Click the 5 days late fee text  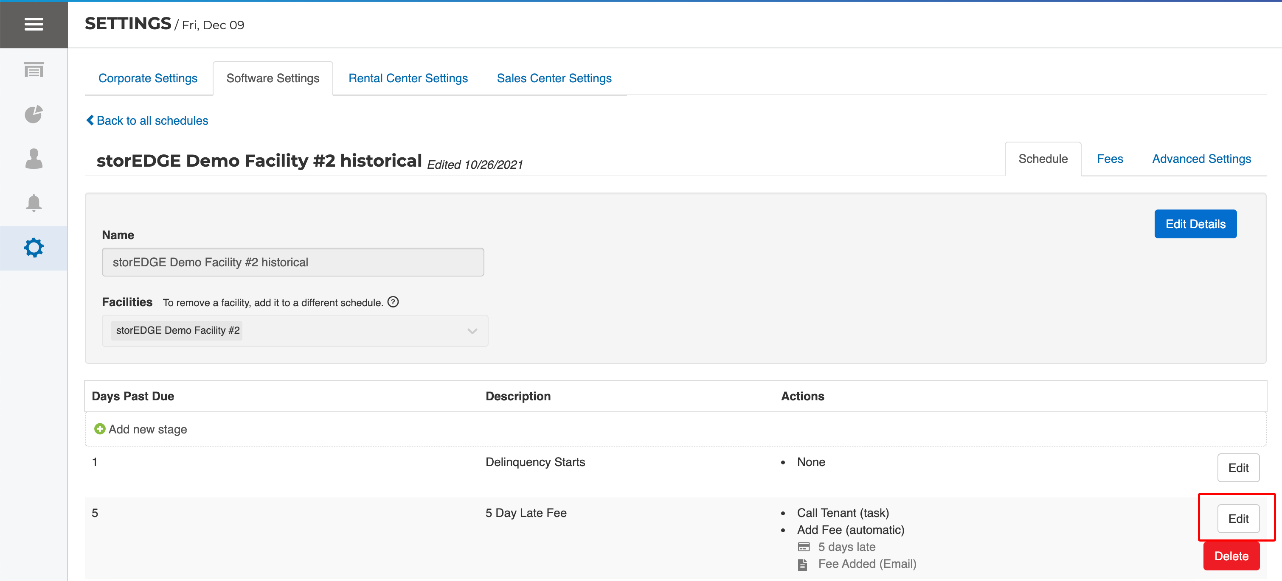pos(846,547)
